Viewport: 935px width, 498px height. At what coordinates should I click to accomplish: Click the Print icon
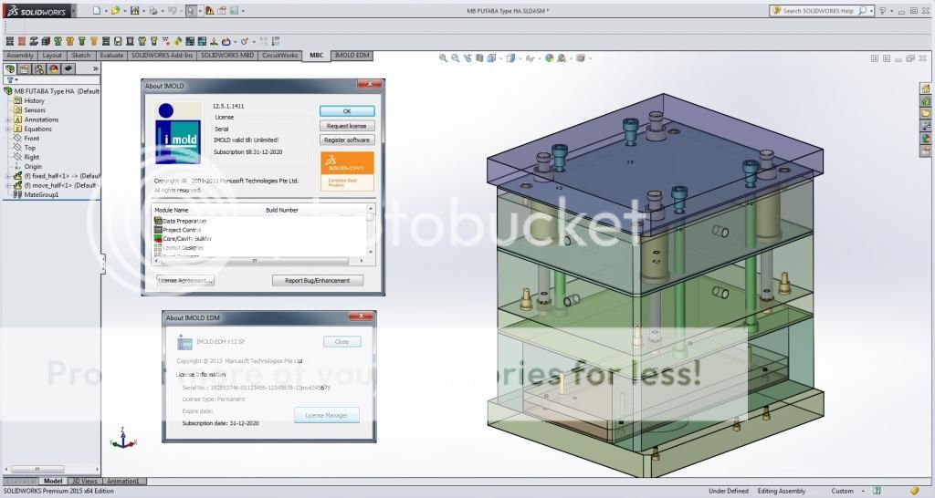[153, 10]
